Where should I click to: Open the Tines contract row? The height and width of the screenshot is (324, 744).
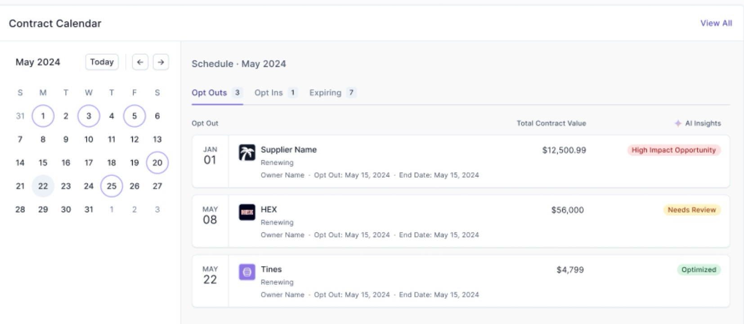pyautogui.click(x=405, y=281)
